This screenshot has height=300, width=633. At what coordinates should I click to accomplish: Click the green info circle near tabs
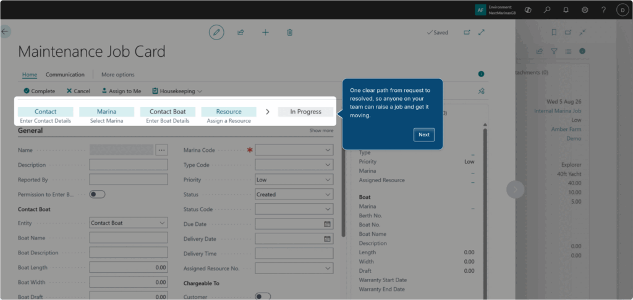click(x=481, y=74)
